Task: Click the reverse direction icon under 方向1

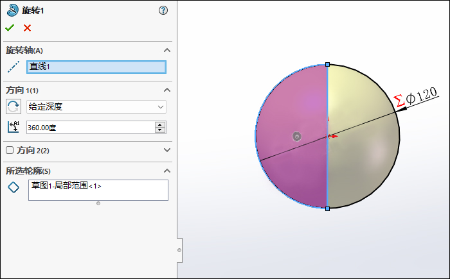Action: (x=13, y=106)
